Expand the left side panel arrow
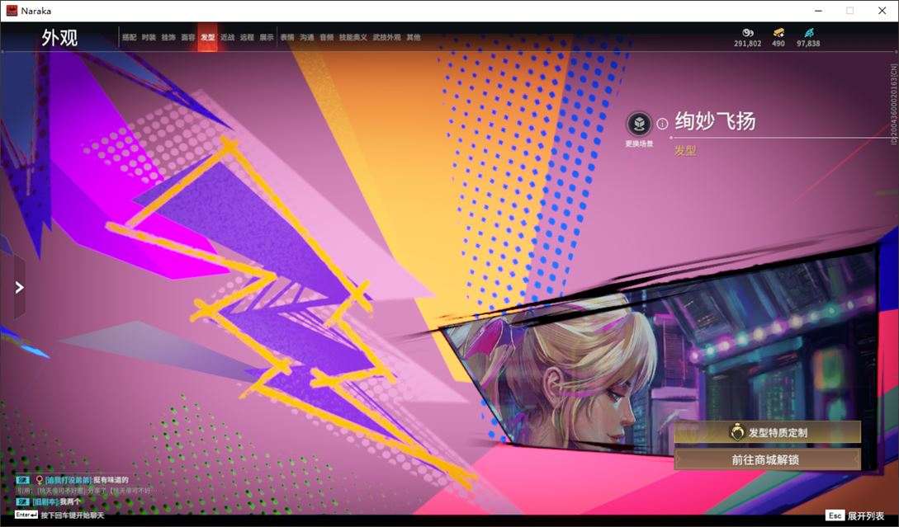The width and height of the screenshot is (899, 527). (x=20, y=287)
